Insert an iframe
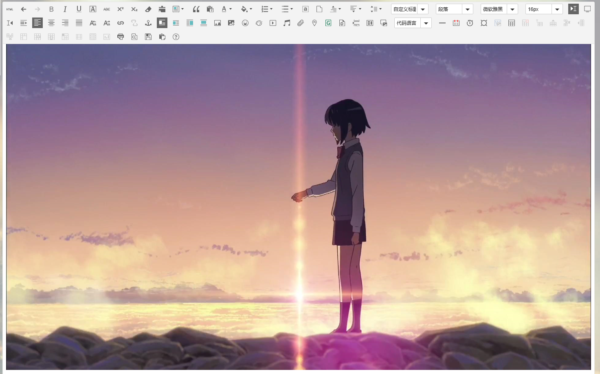The height and width of the screenshot is (374, 600). [342, 23]
